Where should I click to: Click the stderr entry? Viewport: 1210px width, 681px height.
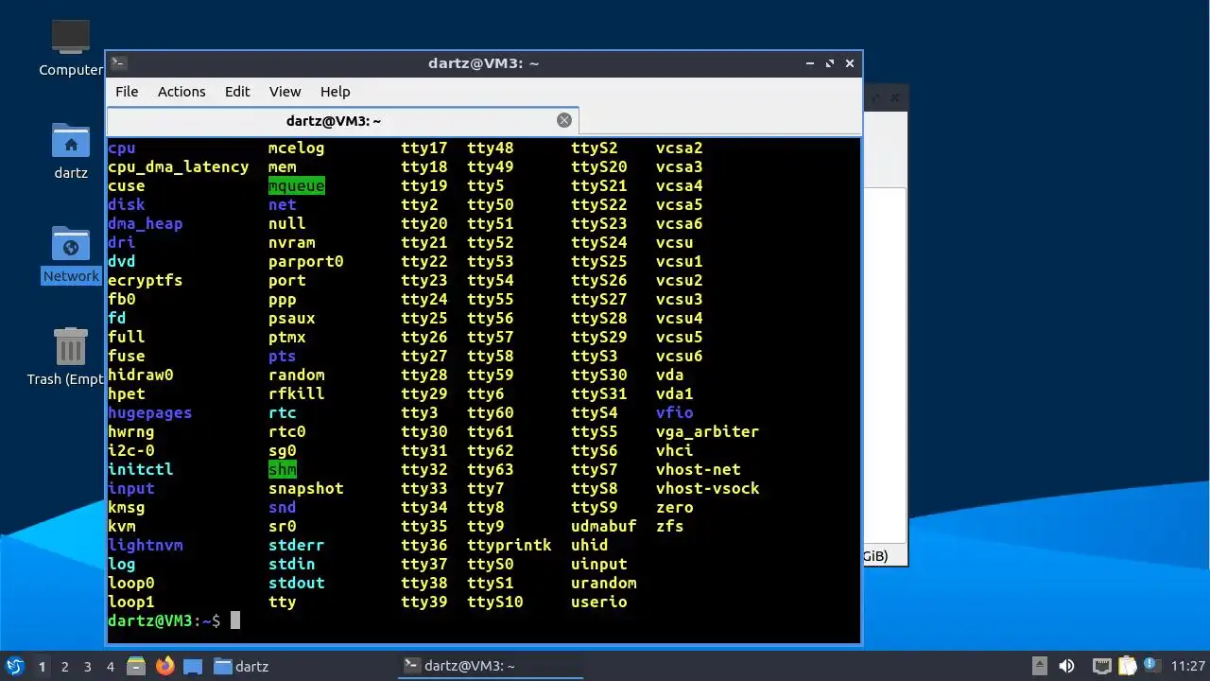[x=297, y=545]
